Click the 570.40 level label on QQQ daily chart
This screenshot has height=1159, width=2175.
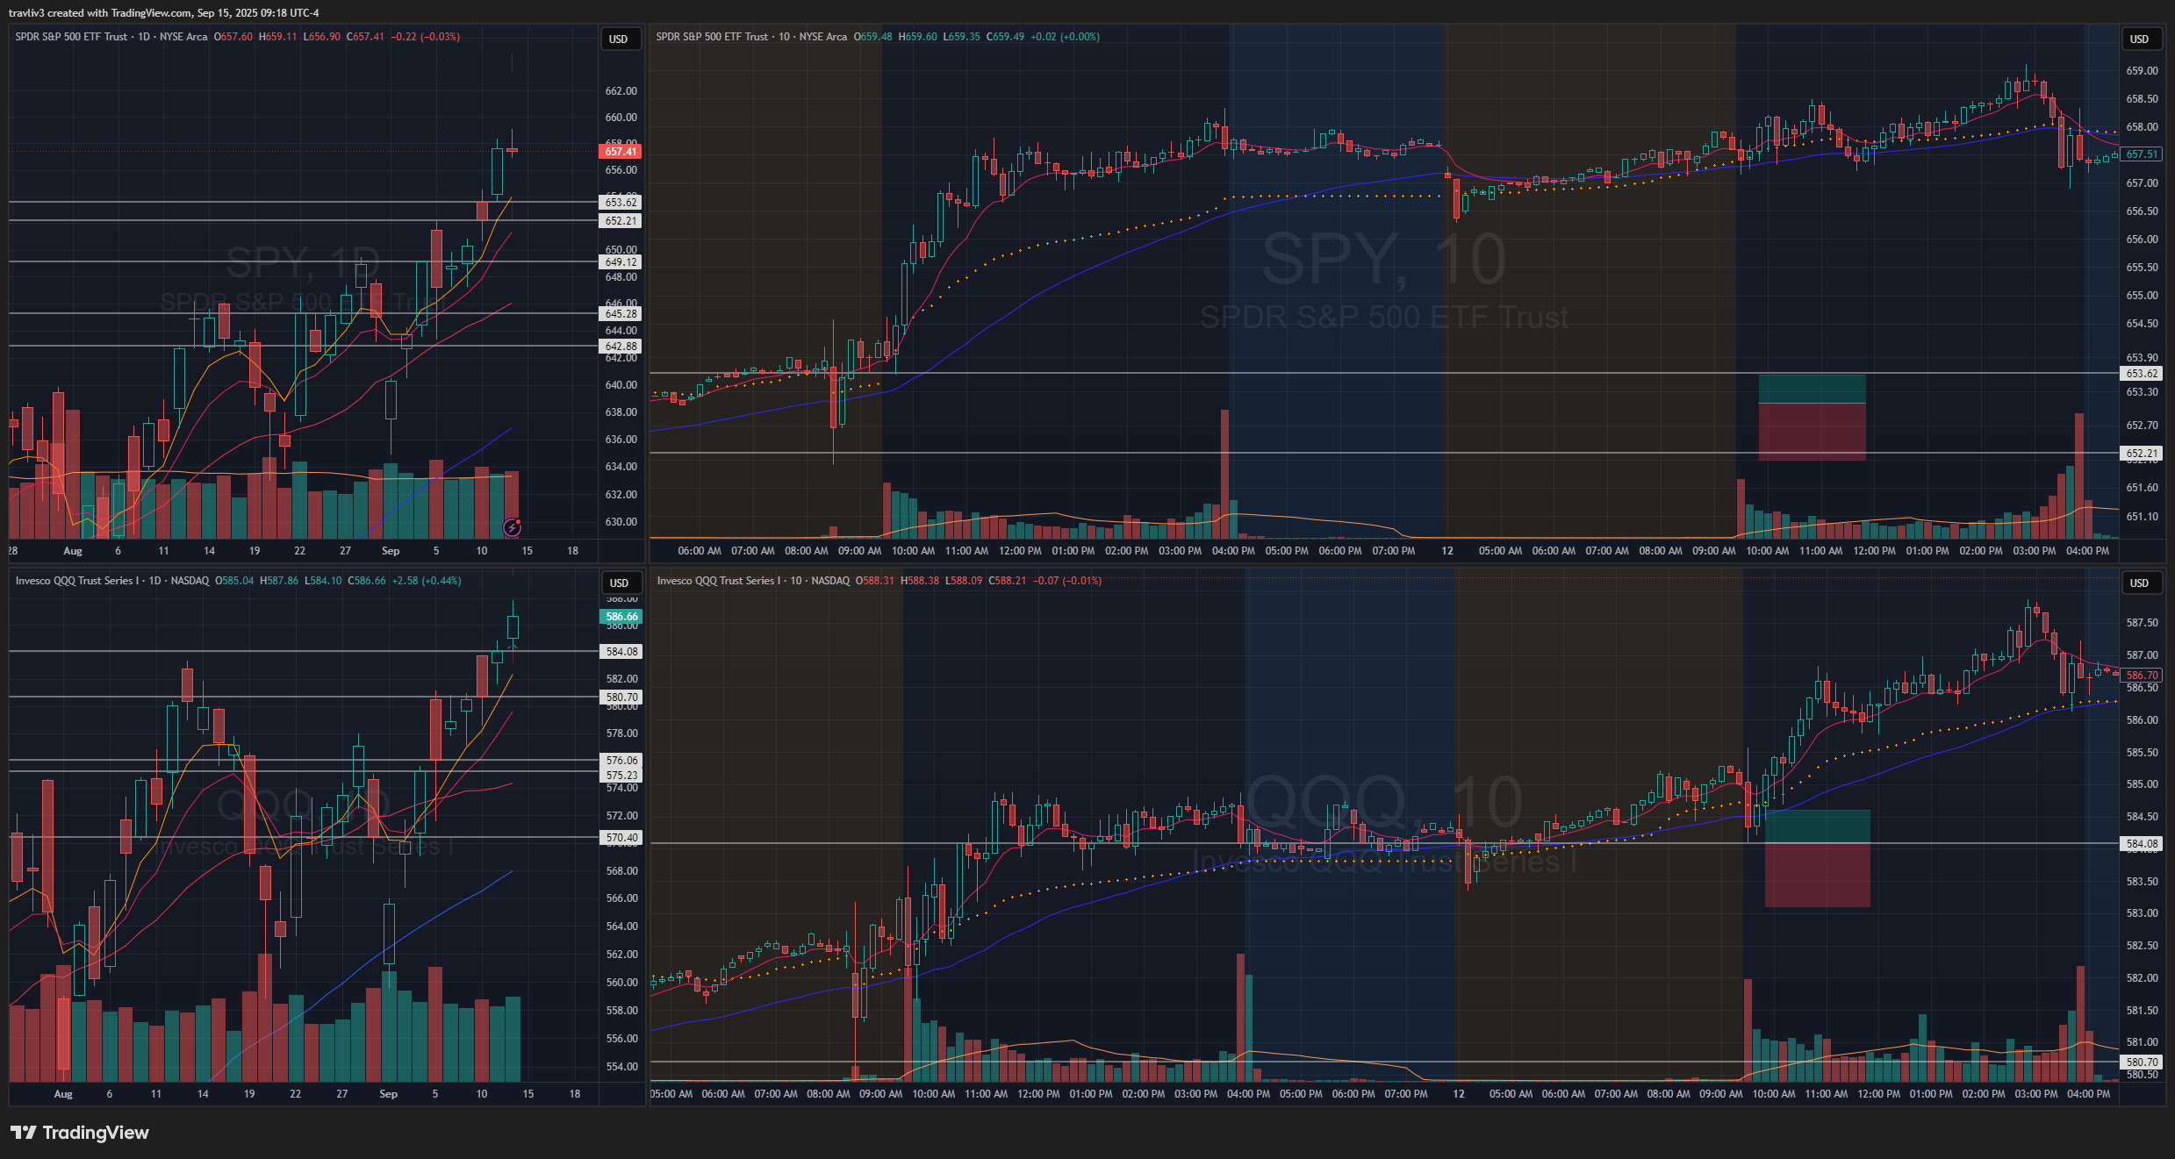[621, 838]
